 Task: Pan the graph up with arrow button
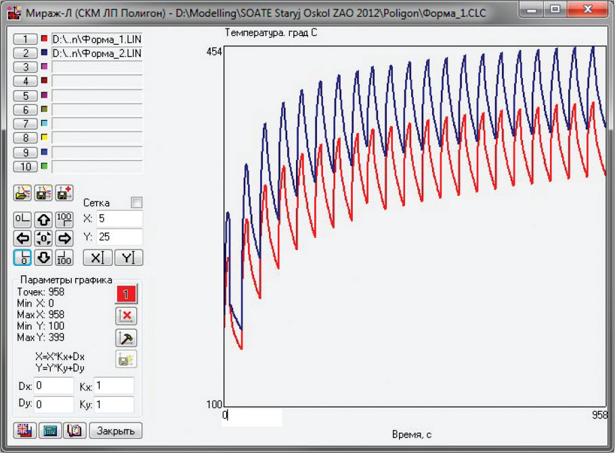coord(43,219)
